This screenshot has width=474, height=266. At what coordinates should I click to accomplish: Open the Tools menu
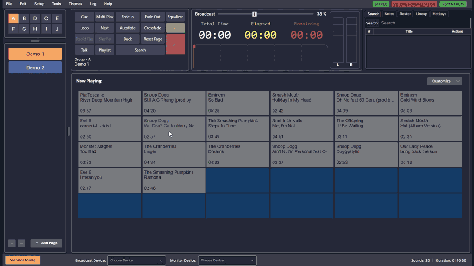56,4
